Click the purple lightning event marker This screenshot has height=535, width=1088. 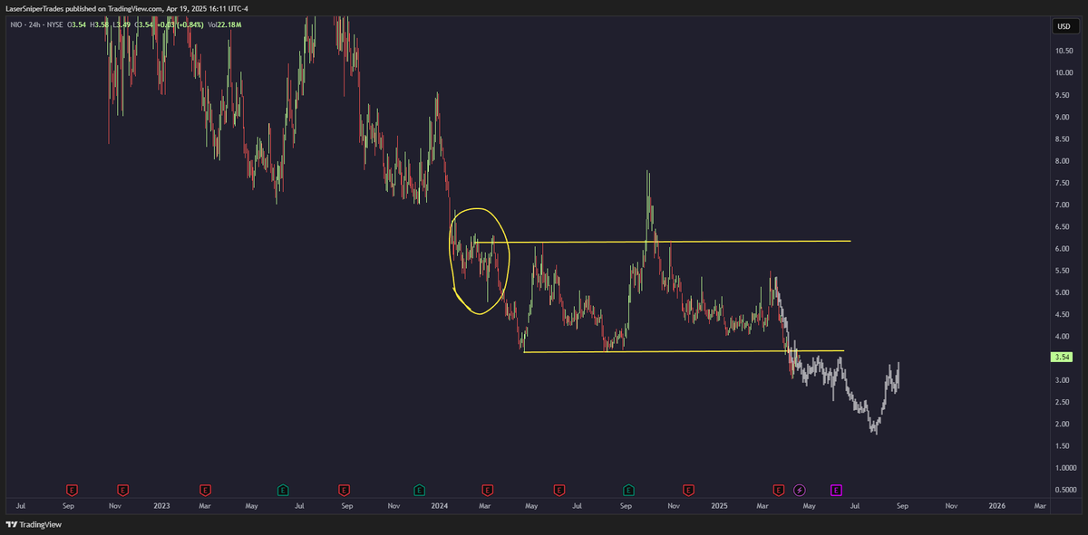(800, 490)
